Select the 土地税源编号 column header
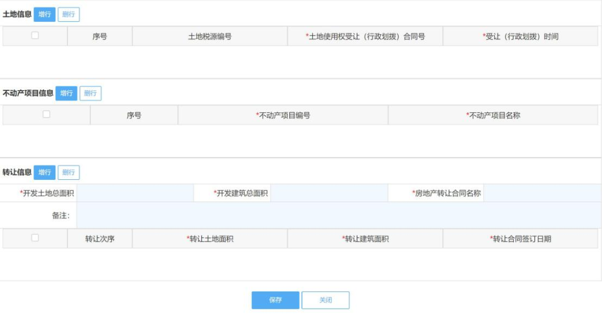This screenshot has width=602, height=314. tap(210, 36)
